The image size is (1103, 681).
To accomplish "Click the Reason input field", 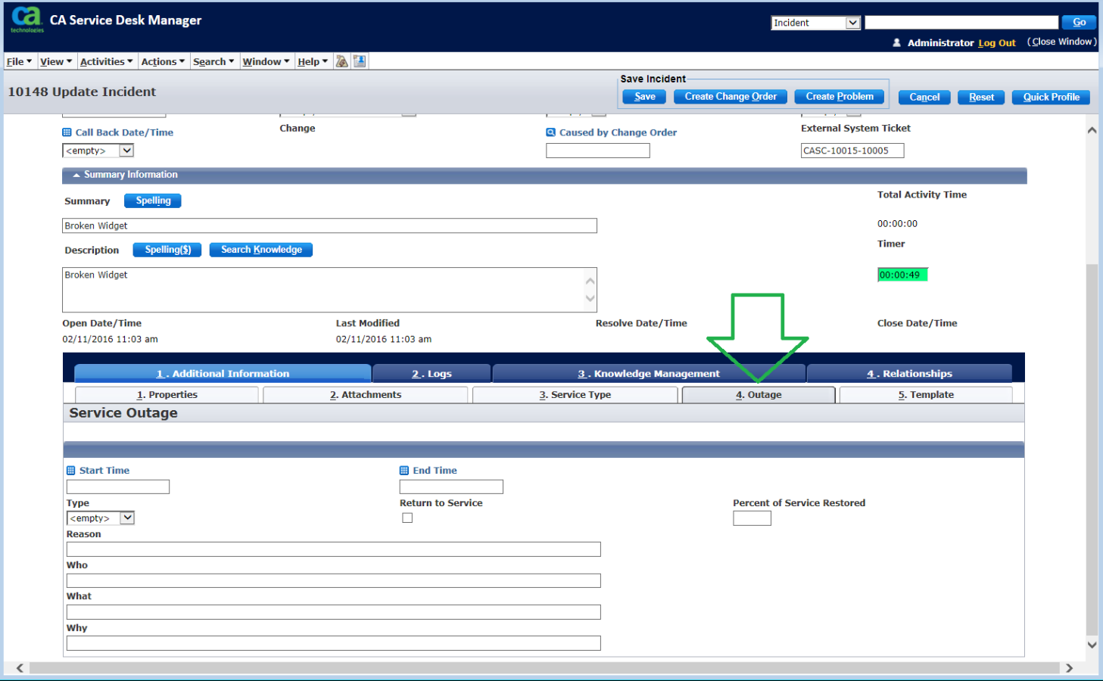I will (x=334, y=549).
